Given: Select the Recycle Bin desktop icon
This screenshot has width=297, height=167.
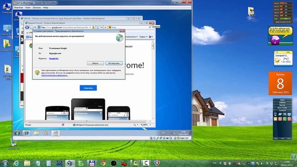Looking at the screenshot, I should pyautogui.click(x=13, y=144).
